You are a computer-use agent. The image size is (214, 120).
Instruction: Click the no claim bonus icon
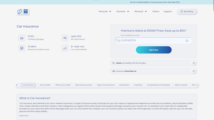(x=65, y=38)
